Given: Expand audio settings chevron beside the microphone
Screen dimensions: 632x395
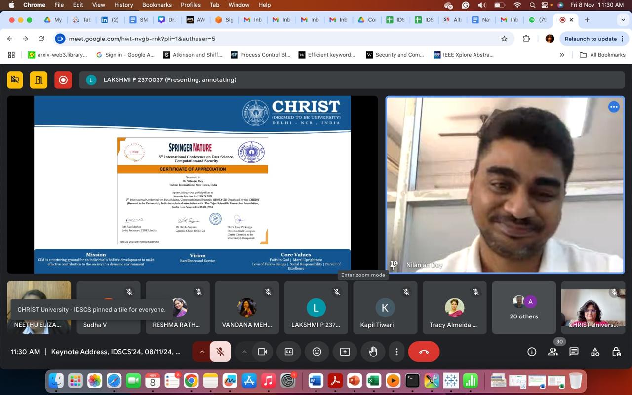Looking at the screenshot, I should (202, 352).
